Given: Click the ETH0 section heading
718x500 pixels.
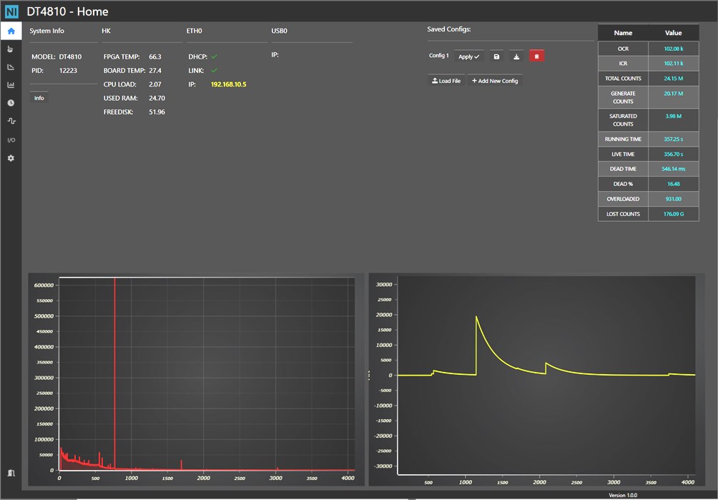Looking at the screenshot, I should (194, 31).
